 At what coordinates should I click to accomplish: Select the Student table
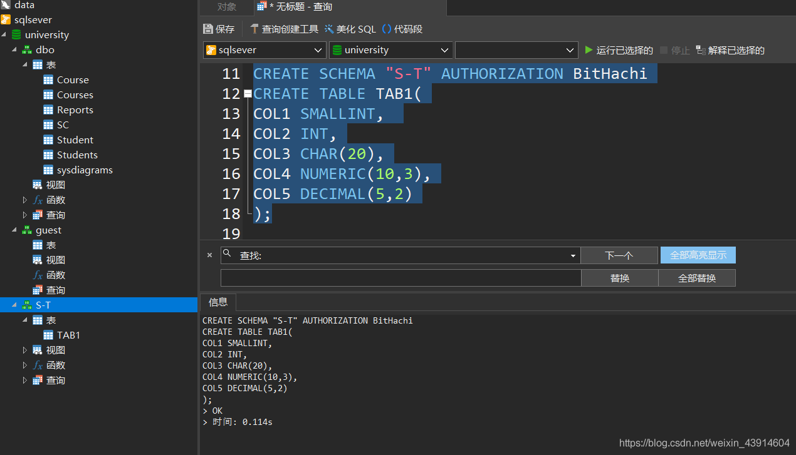click(75, 140)
